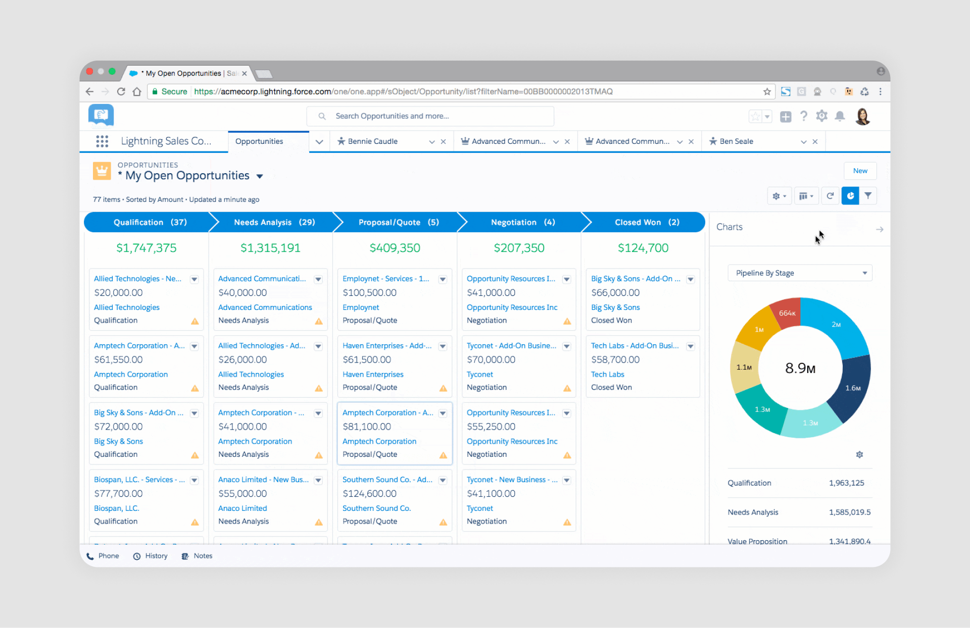Open Notes utility in footer
Screen dimensions: 970x628
point(197,556)
